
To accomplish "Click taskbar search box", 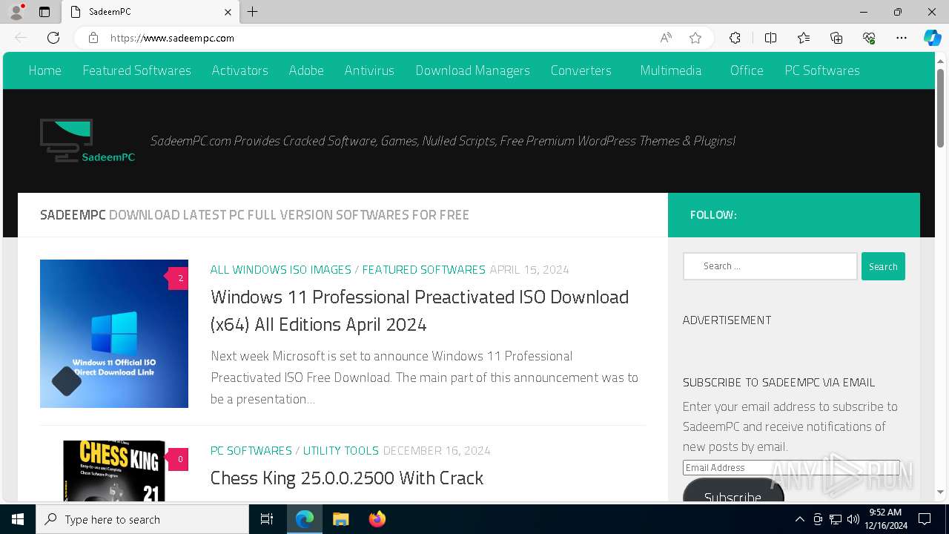I will [142, 519].
